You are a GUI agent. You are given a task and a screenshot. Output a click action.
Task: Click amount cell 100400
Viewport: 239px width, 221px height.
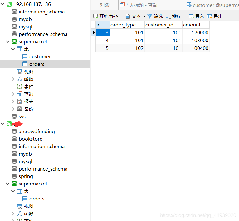click(x=196, y=48)
